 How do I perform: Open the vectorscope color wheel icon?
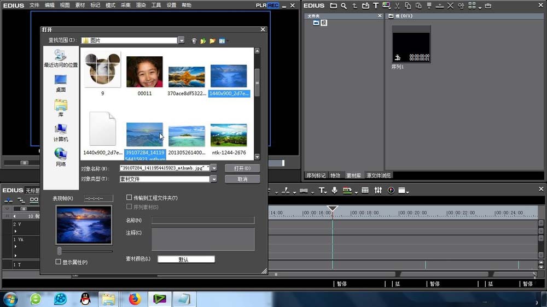click(x=391, y=190)
